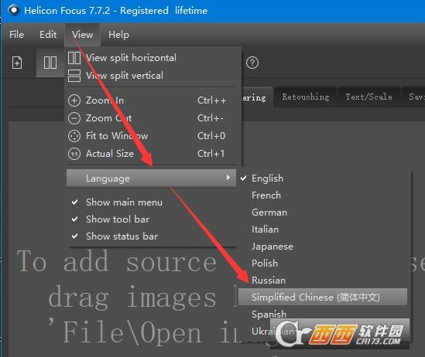The width and height of the screenshot is (425, 357).
Task: Select Italian language
Action: [323, 229]
